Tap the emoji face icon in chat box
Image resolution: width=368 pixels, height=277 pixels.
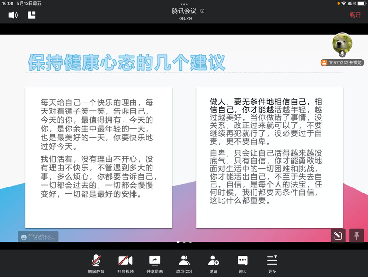[23, 237]
